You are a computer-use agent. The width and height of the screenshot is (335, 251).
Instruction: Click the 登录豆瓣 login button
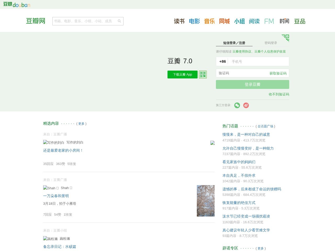(253, 84)
